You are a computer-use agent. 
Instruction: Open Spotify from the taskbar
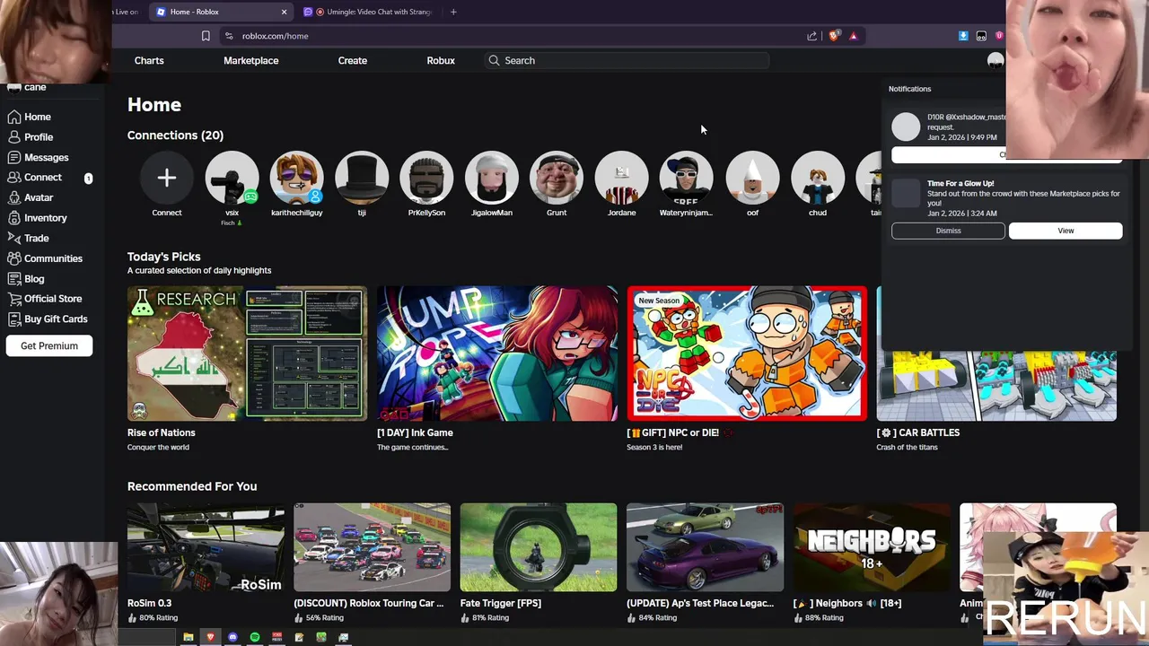[x=255, y=637]
